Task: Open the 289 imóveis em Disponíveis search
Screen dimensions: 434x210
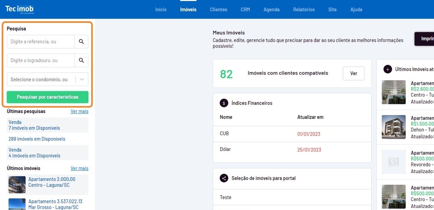Action: click(37, 139)
